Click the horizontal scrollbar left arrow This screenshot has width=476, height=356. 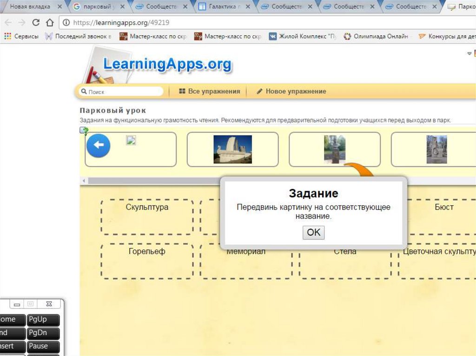pos(84,181)
